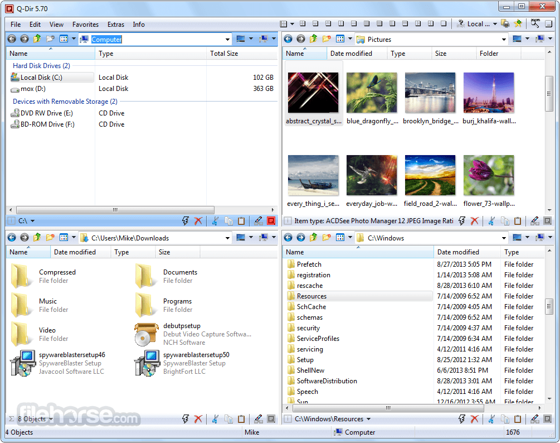The width and height of the screenshot is (560, 443).
Task: Click the print icon in top toolbar
Action: 505,23
